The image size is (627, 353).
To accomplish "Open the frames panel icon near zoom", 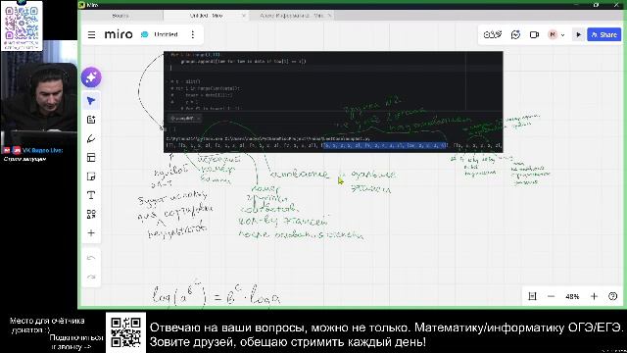I will click(x=532, y=296).
